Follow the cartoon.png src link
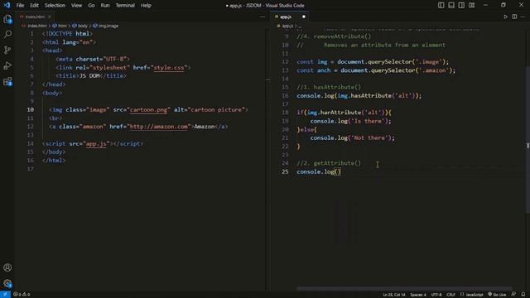The width and height of the screenshot is (530, 298). [x=148, y=110]
